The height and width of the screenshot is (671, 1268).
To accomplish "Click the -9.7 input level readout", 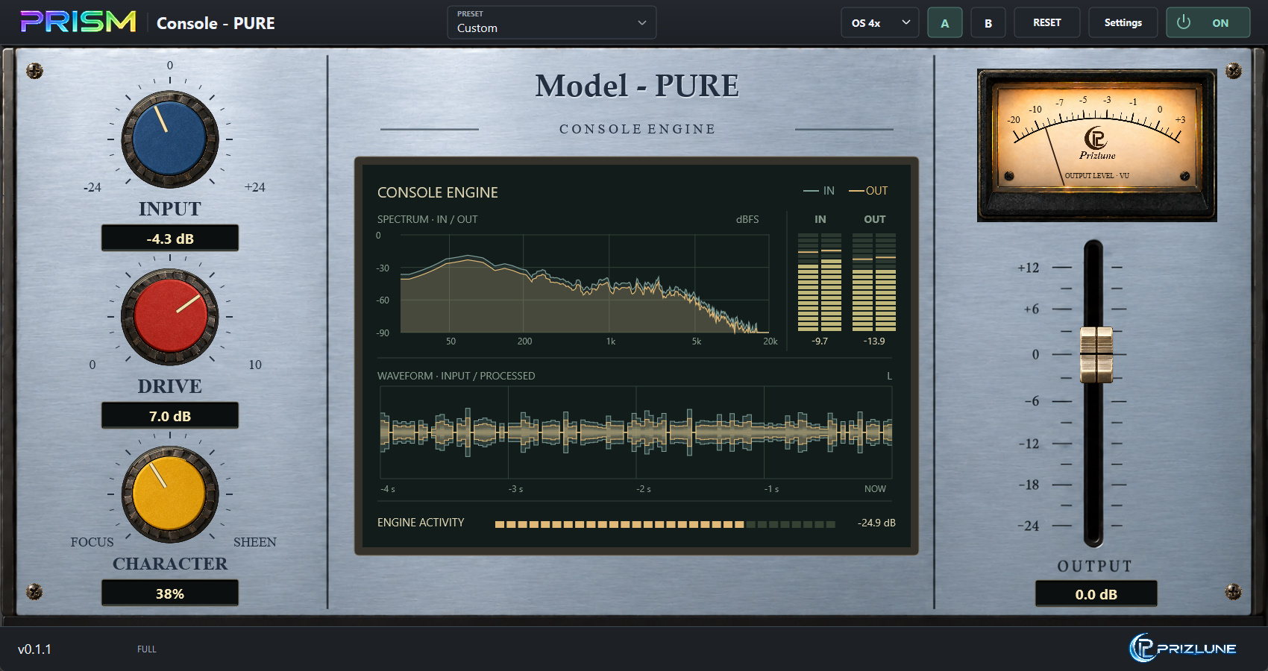I will [x=820, y=341].
